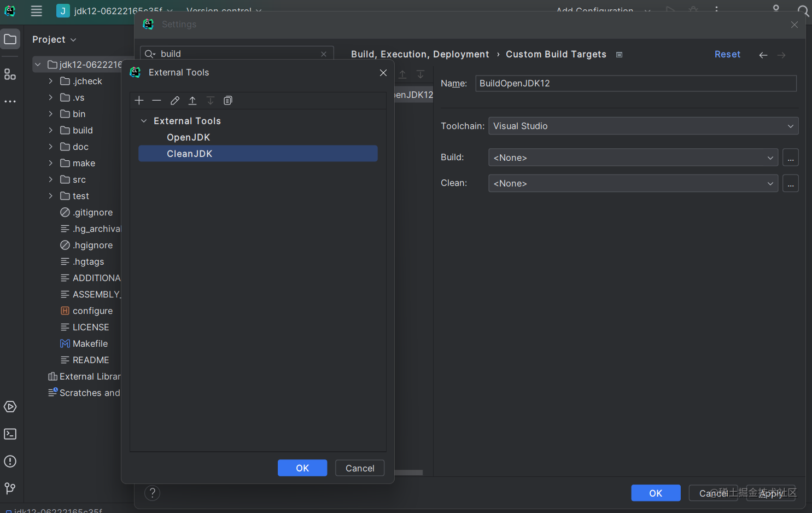Viewport: 812px width, 513px height.
Task: Open Build, Execution, Deployment breadcrumb
Action: [420, 54]
